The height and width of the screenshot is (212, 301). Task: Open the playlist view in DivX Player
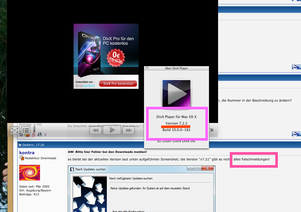point(25,130)
